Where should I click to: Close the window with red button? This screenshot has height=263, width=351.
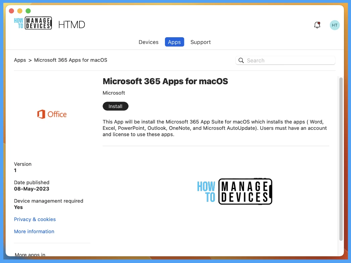click(x=11, y=11)
